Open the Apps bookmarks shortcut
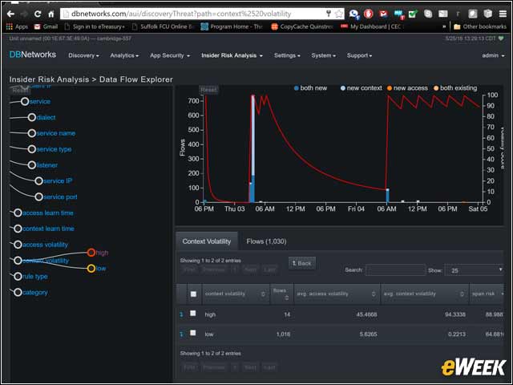 [x=18, y=26]
